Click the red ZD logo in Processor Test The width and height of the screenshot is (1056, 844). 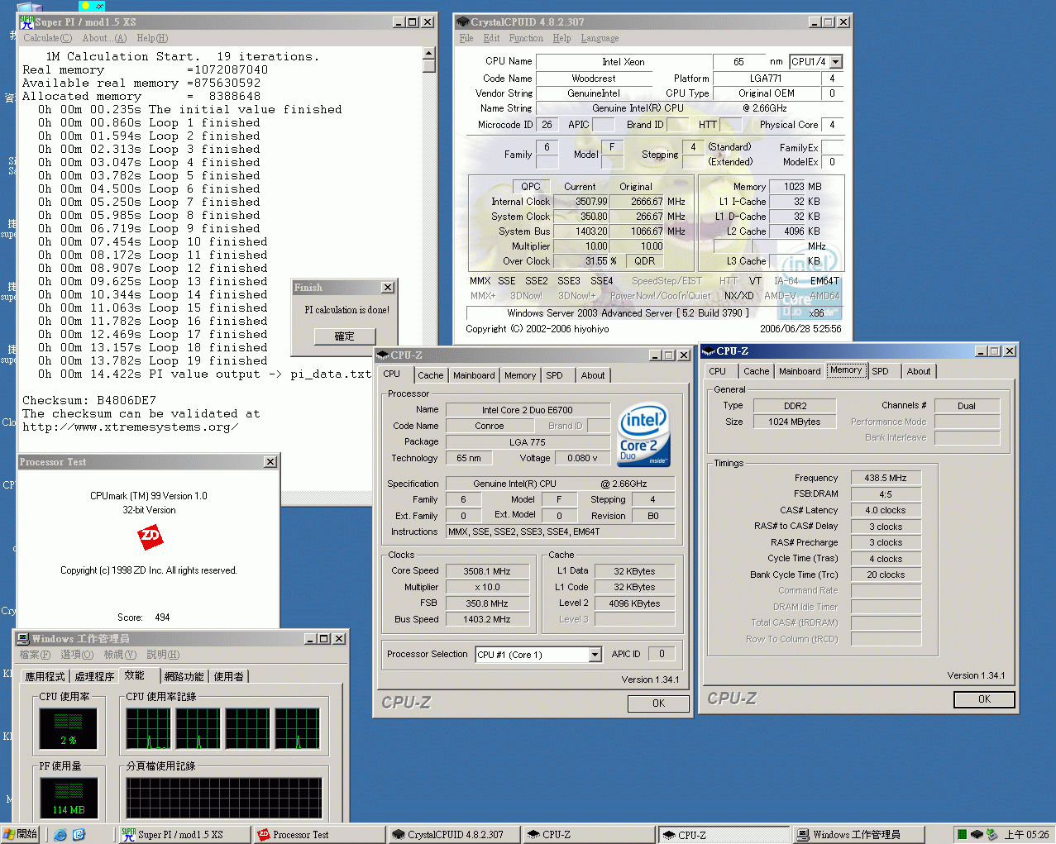pyautogui.click(x=150, y=537)
